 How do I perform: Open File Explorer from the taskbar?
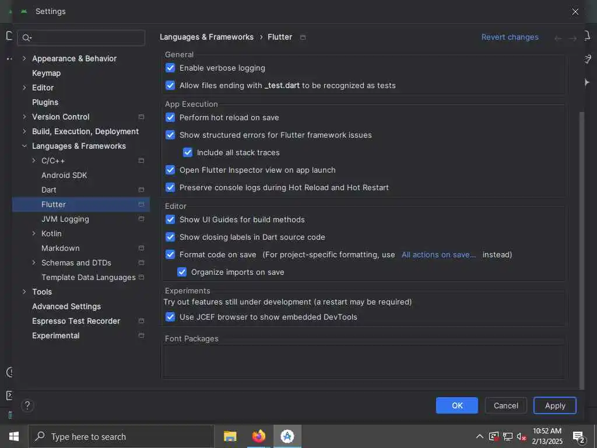pos(230,436)
